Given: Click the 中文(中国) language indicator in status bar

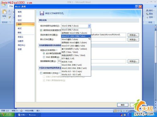Looking at the screenshot, I should click(x=29, y=111).
